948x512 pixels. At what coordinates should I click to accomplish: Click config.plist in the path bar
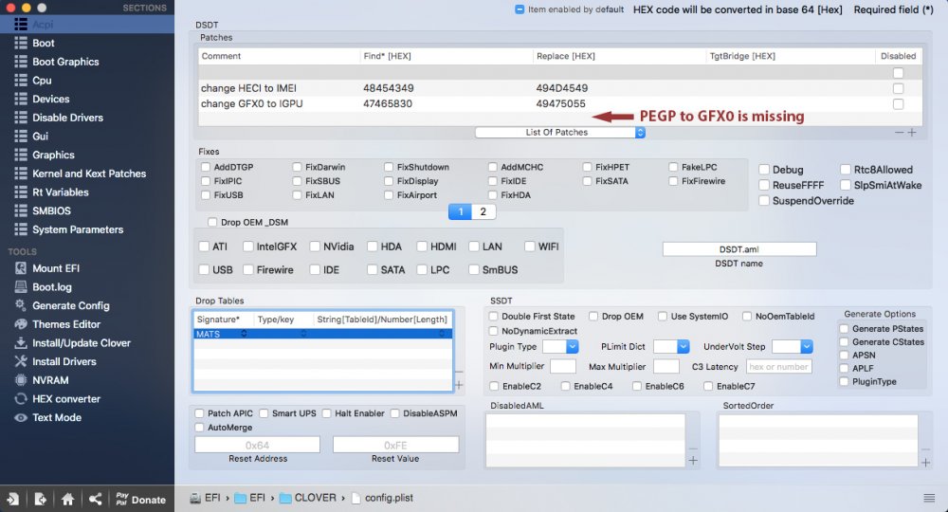tap(382, 498)
